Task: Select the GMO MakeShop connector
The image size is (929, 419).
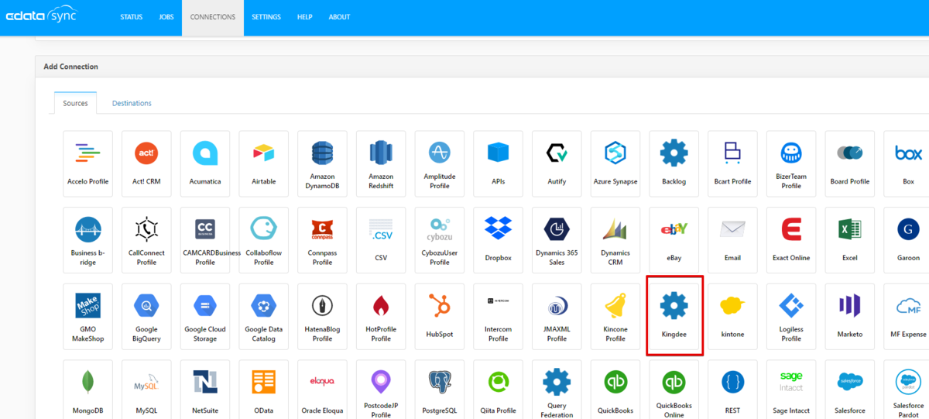Action: (87, 317)
